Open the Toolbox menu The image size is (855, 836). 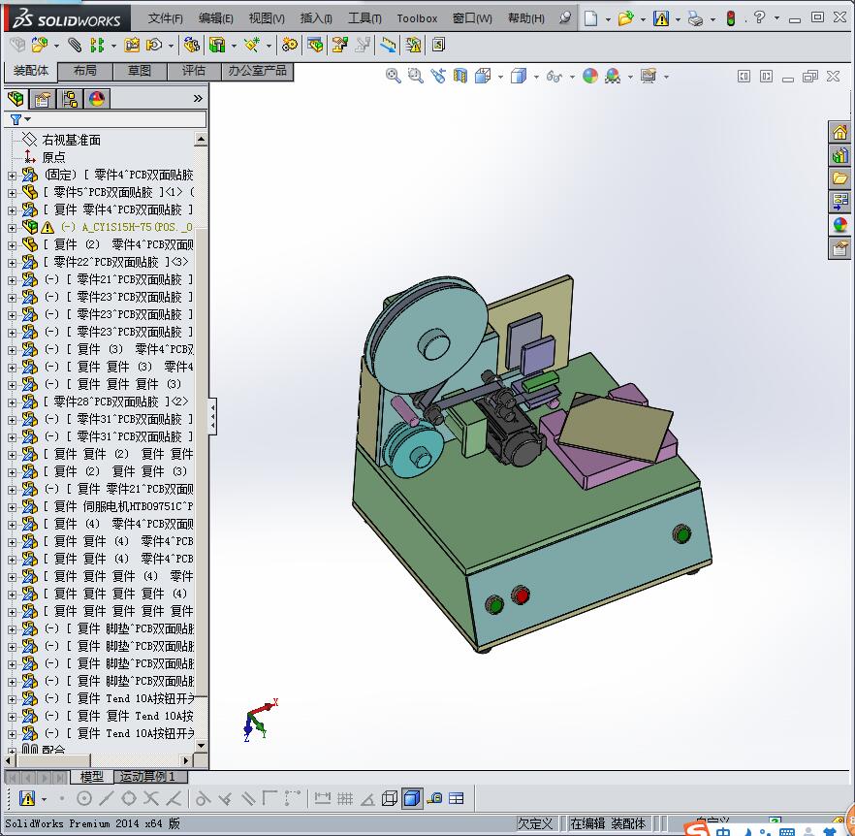(x=417, y=18)
